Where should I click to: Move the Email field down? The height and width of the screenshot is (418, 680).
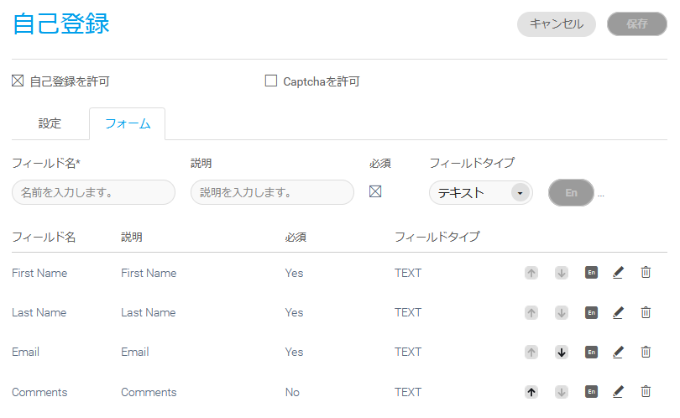561,353
